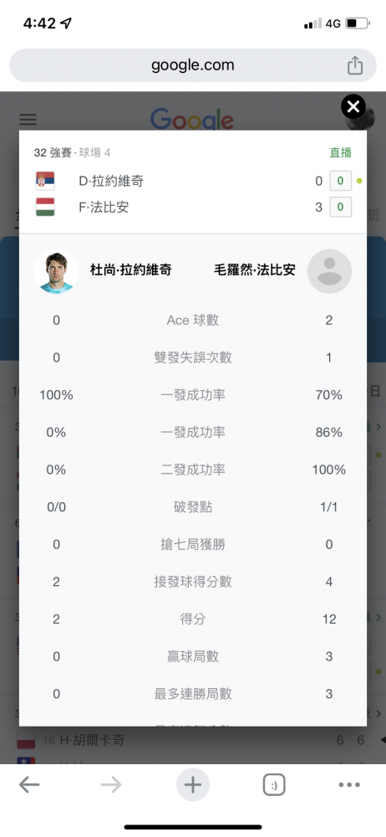Open a new tab with plus button
Viewport: 386px width, 837px height.
pyautogui.click(x=193, y=785)
